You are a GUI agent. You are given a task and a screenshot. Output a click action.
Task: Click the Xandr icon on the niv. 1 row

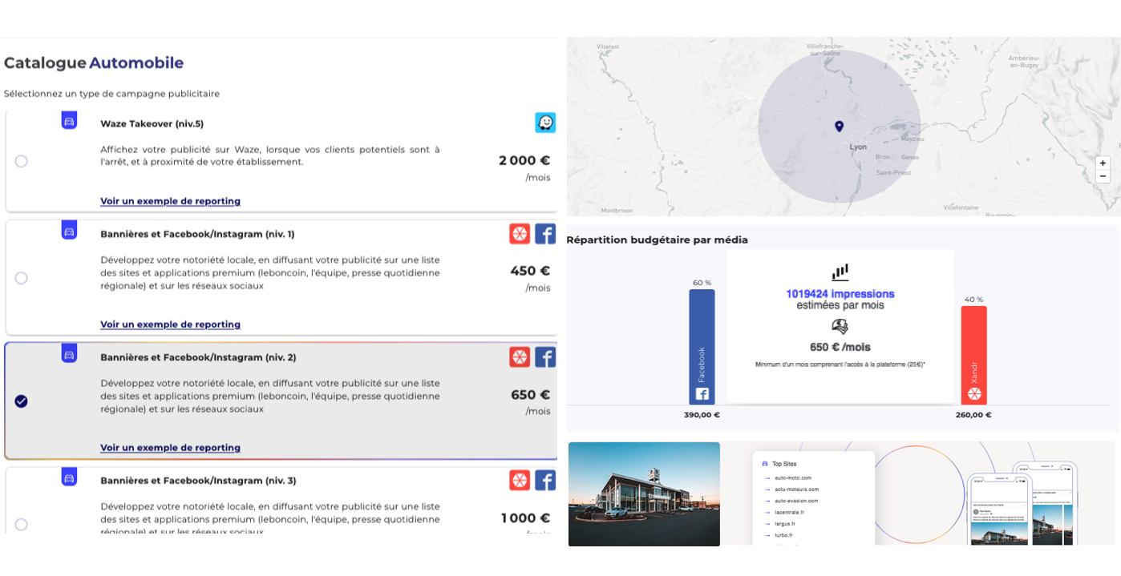click(x=520, y=234)
